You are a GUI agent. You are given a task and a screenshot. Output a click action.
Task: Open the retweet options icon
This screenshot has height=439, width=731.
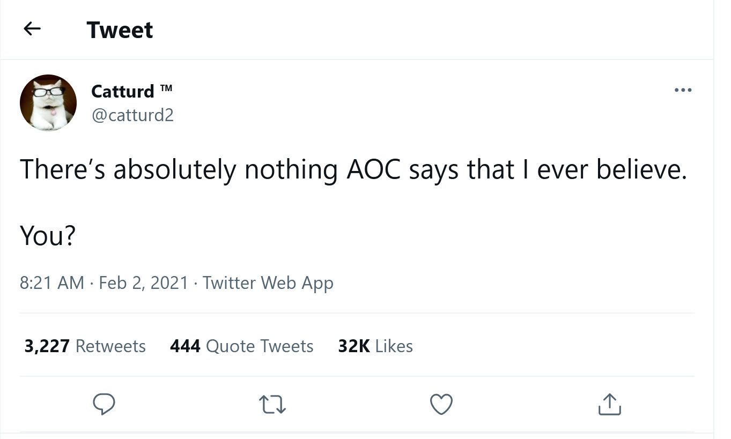[274, 405]
